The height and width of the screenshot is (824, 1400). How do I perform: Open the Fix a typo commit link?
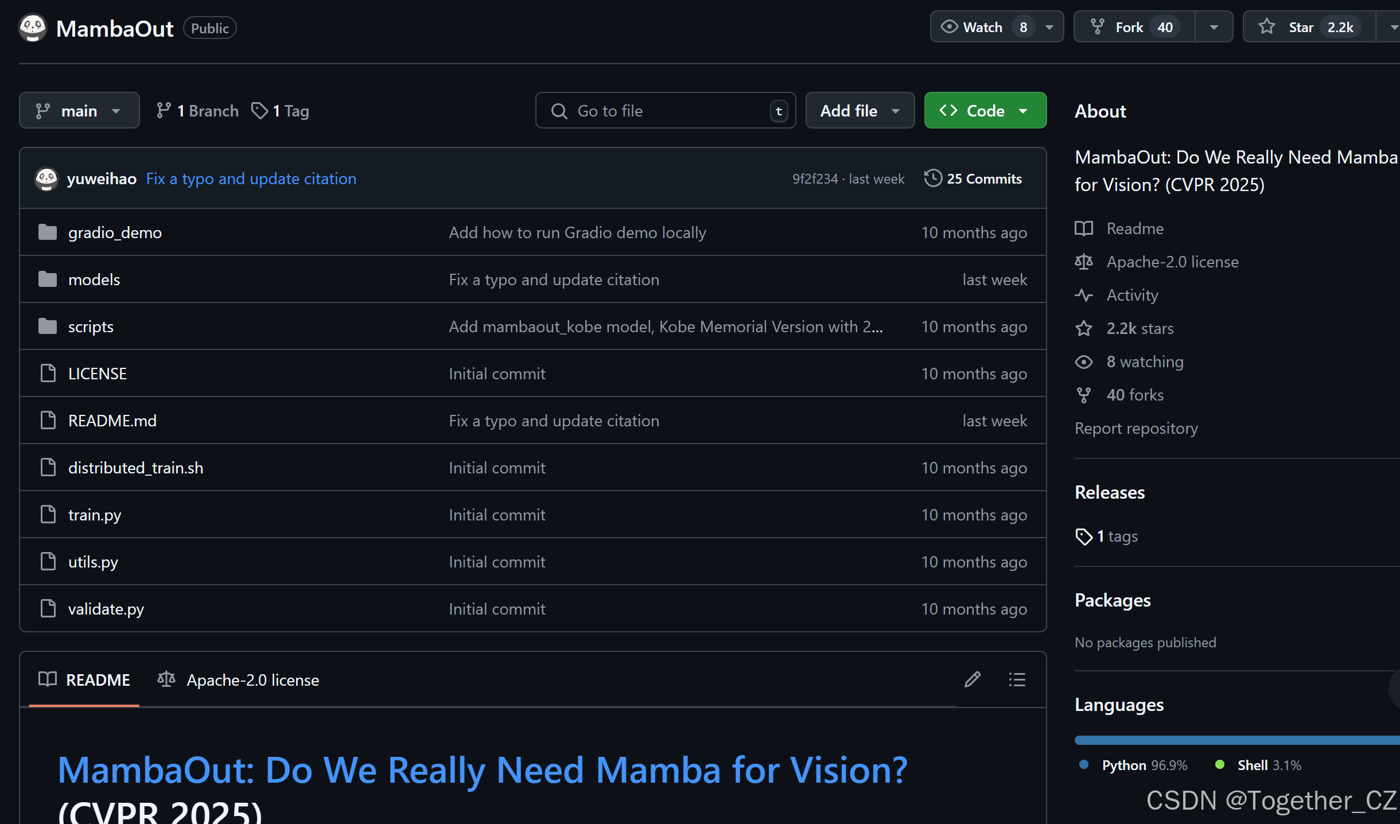(251, 178)
